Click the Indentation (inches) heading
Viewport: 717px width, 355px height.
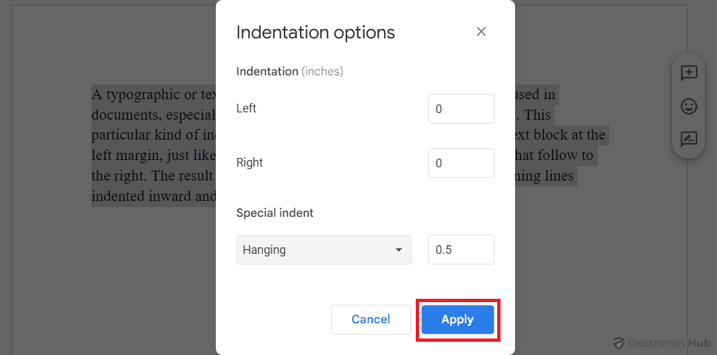click(289, 71)
